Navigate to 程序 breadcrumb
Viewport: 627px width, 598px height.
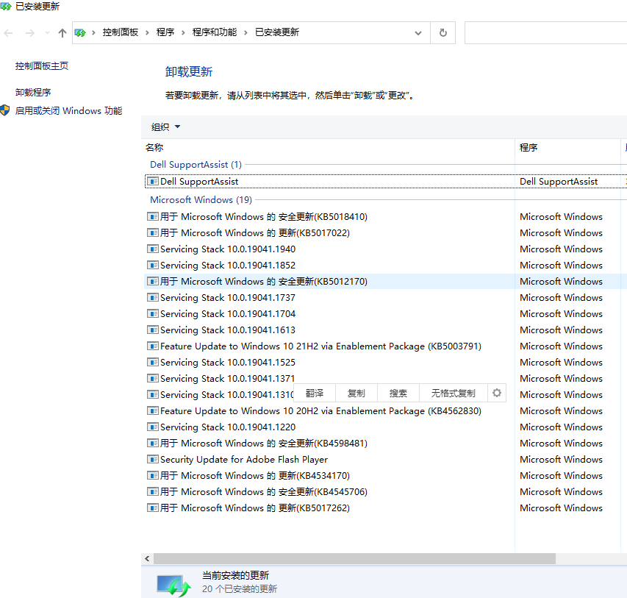coord(165,32)
